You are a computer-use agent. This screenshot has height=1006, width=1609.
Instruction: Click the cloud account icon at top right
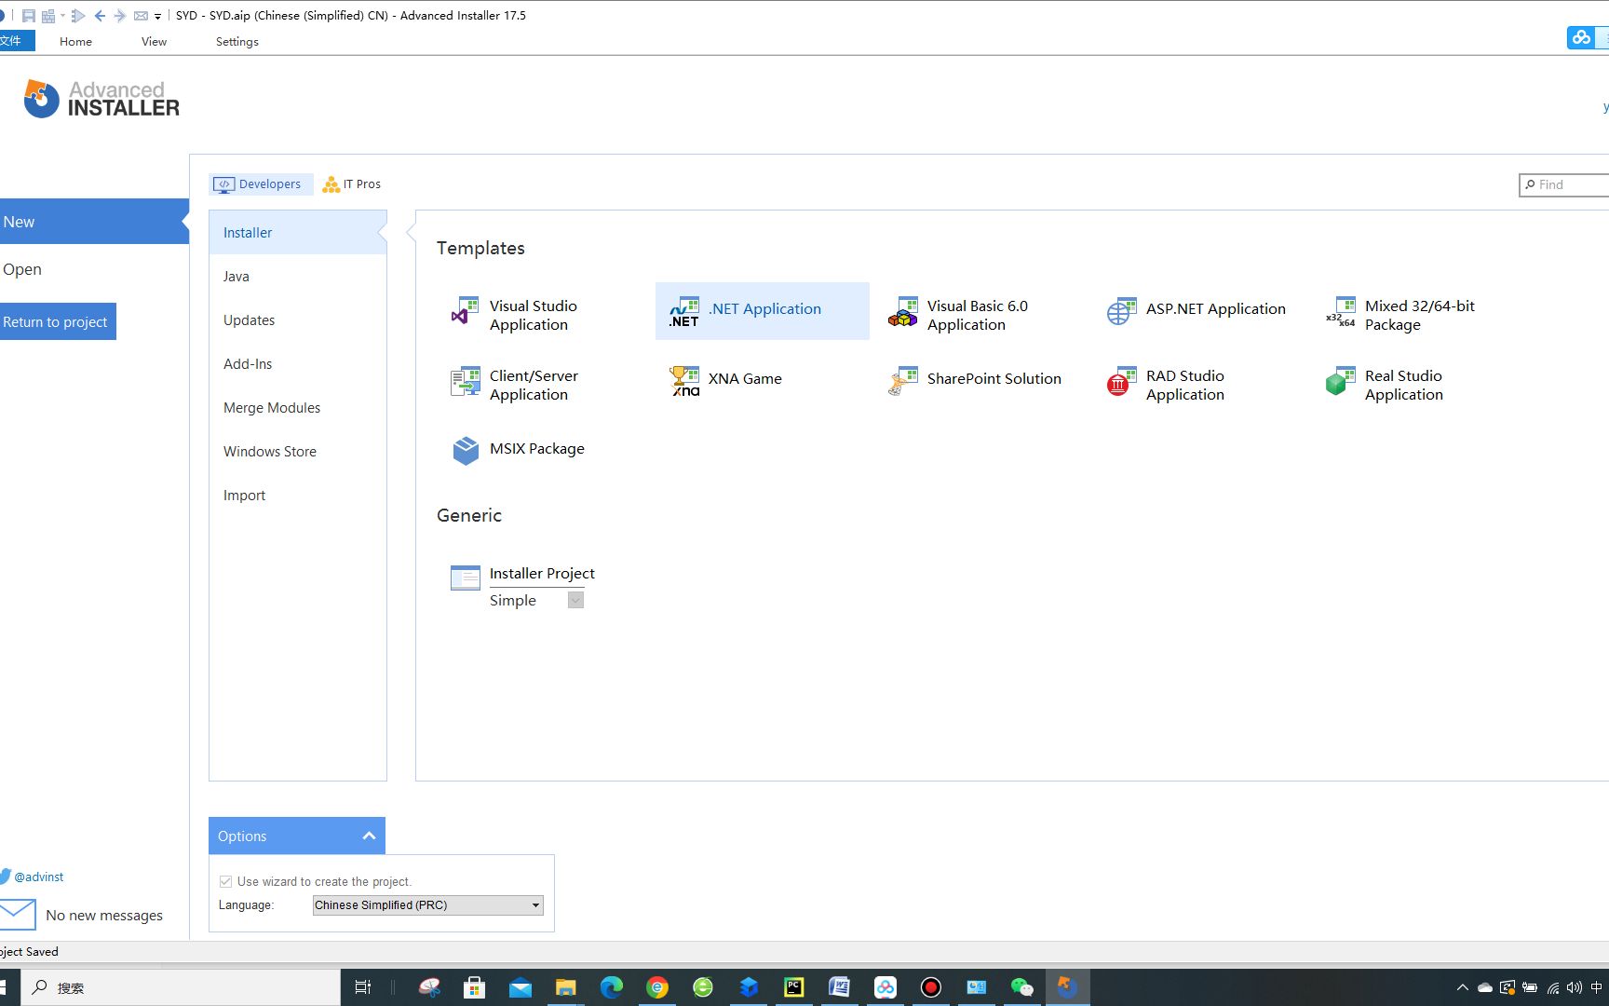[1581, 37]
